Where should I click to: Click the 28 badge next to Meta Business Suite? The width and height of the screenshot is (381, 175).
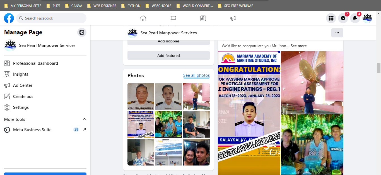(76, 130)
